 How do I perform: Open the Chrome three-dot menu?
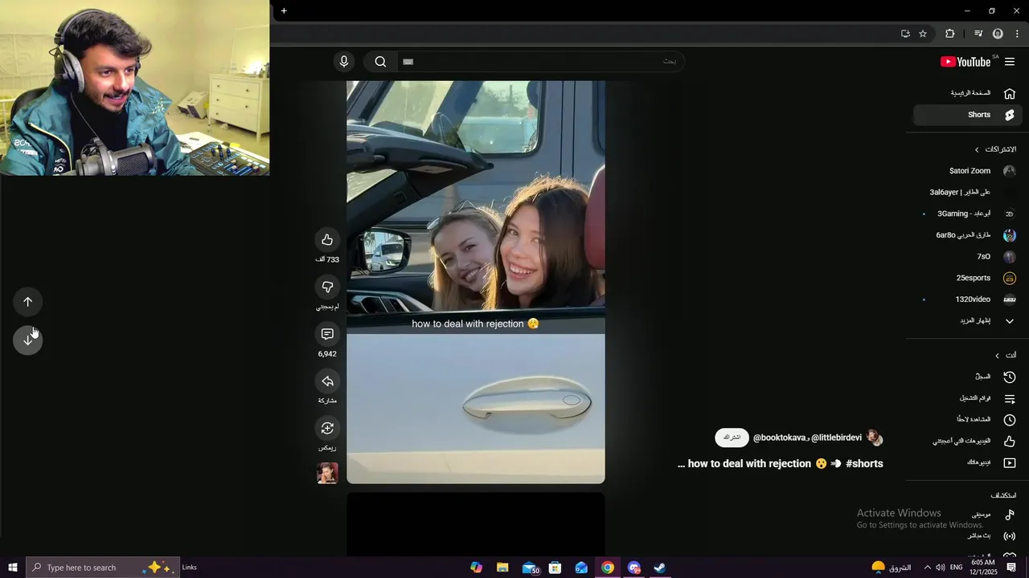coord(1017,34)
